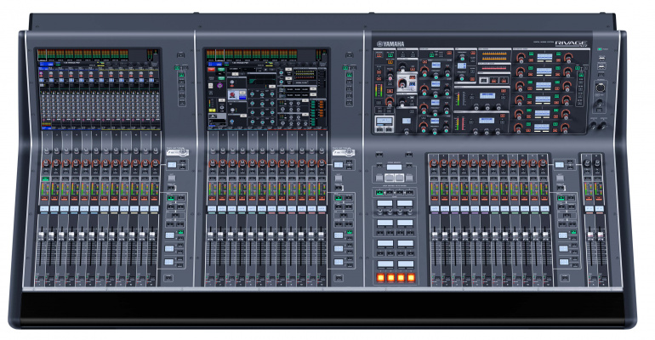Toggle the green lit bank key below scene memory
This screenshot has width=655, height=340.
tap(379, 192)
